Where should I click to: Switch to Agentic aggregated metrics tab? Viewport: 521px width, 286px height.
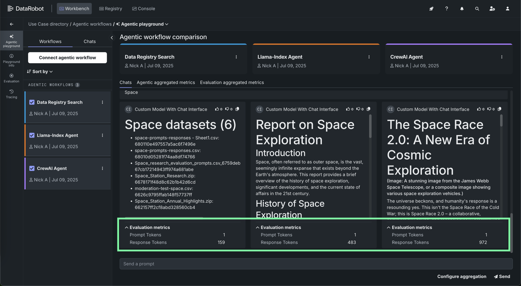click(x=166, y=82)
